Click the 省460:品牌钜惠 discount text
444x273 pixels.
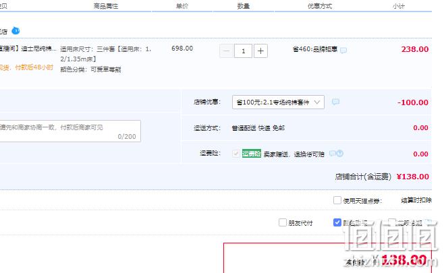click(315, 49)
